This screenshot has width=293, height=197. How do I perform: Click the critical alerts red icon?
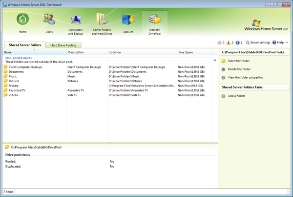pos(219,43)
